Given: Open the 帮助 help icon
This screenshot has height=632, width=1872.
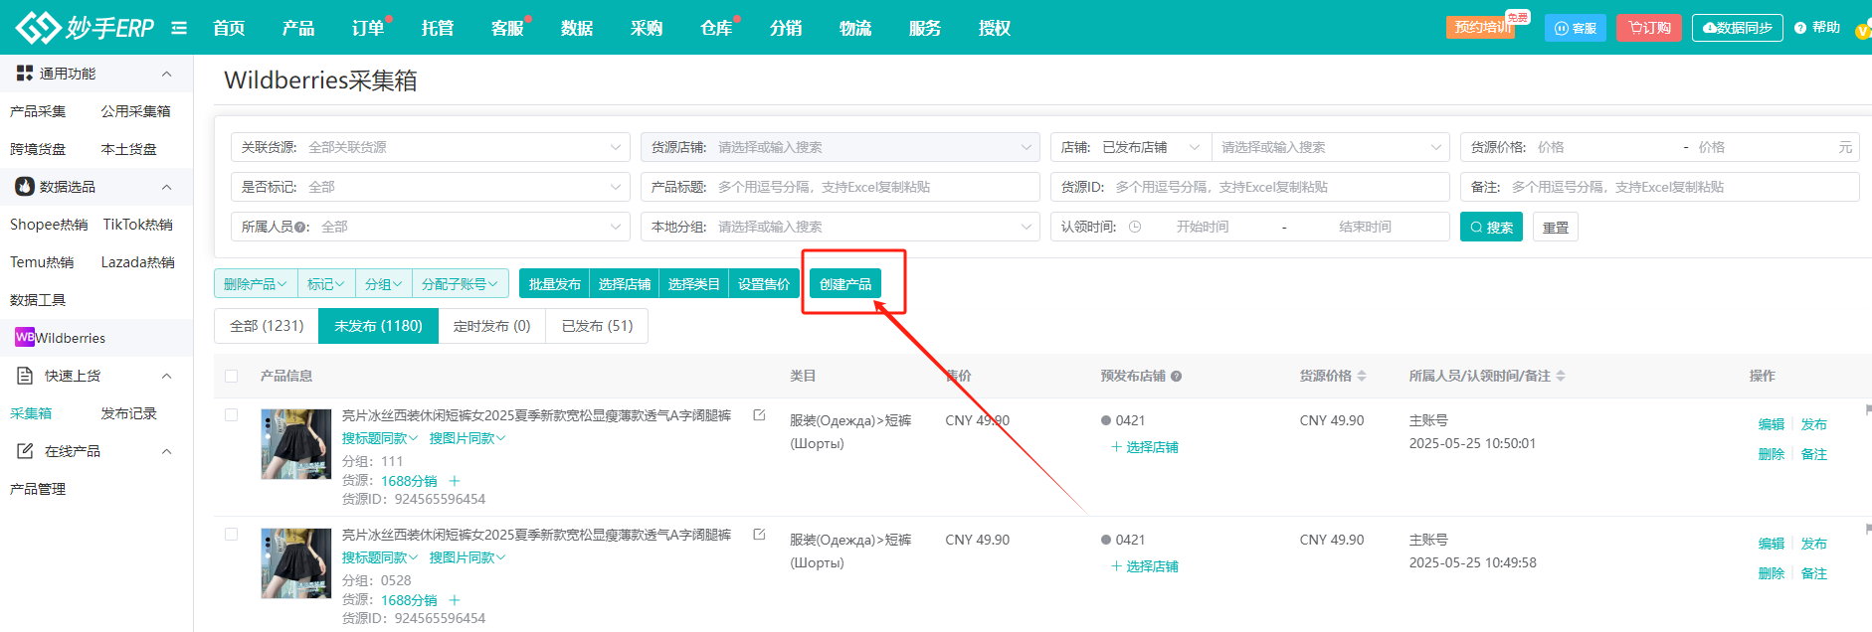Looking at the screenshot, I should [x=1800, y=28].
